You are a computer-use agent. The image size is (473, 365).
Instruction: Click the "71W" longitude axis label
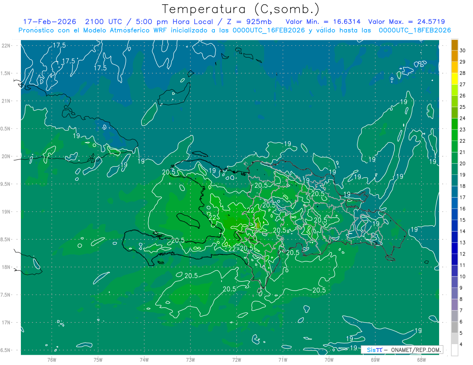click(x=283, y=359)
